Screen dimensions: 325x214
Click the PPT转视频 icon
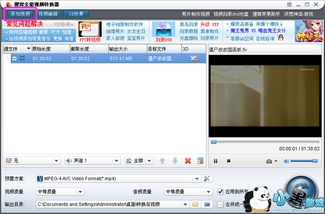90,29
